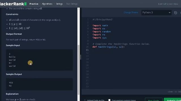Click the 'import os' code line
Screen dimensions: 181x101
point(99,29)
